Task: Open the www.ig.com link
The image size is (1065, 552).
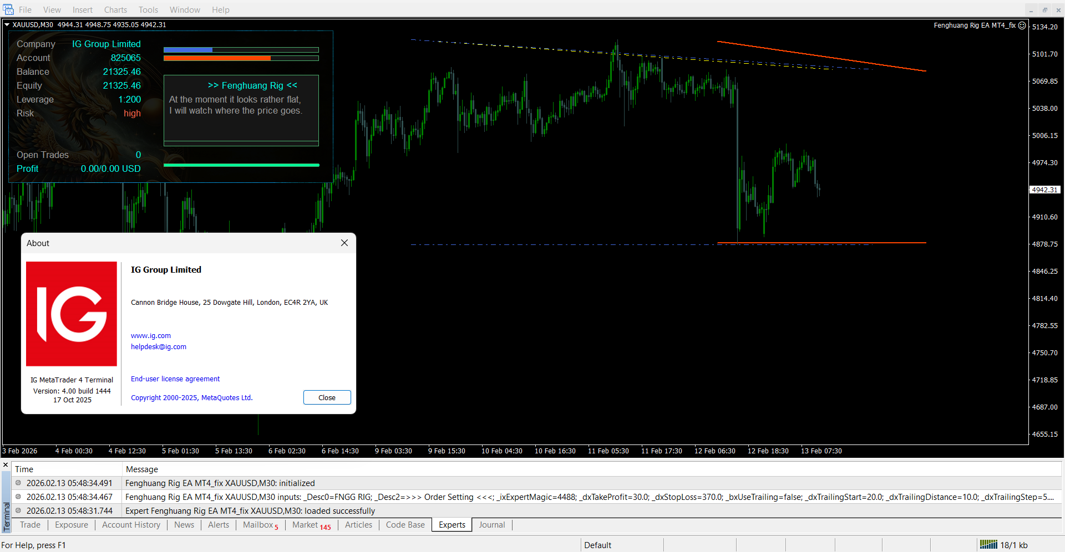Action: tap(151, 336)
